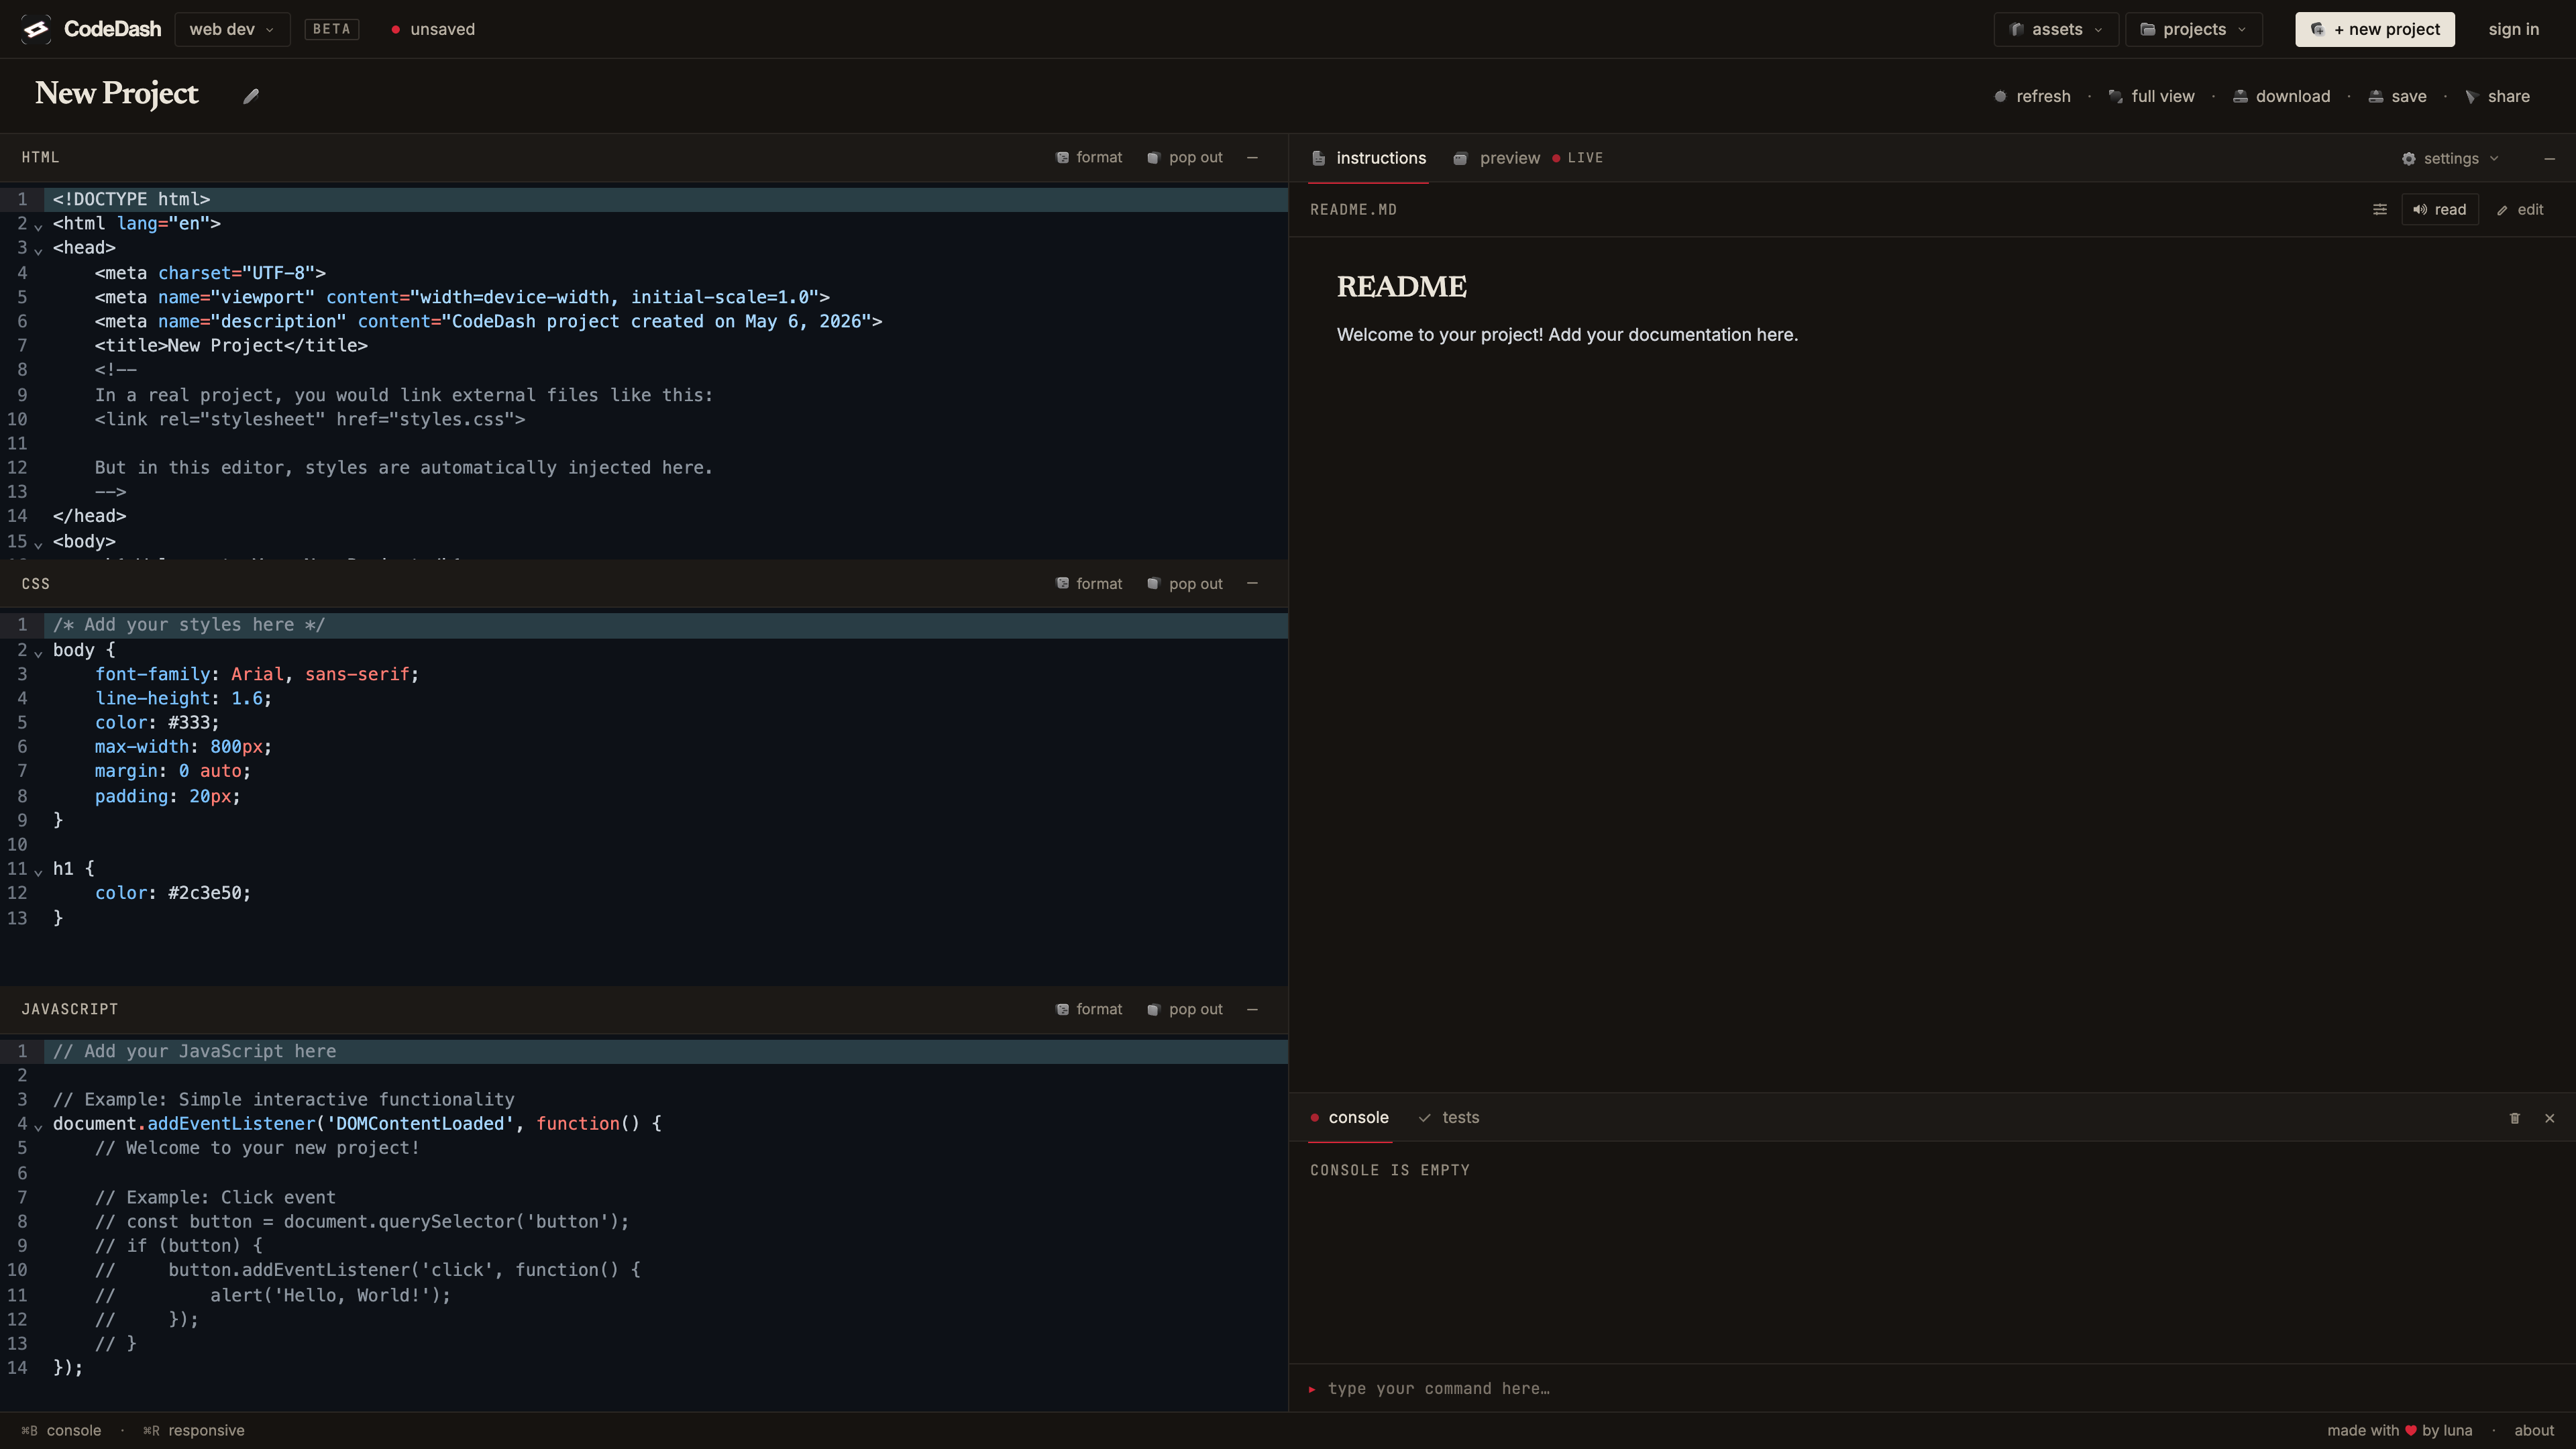
Task: Click the New Project title
Action: tap(116, 93)
